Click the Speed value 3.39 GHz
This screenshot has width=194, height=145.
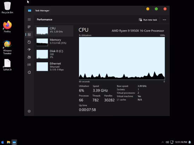pos(100,90)
